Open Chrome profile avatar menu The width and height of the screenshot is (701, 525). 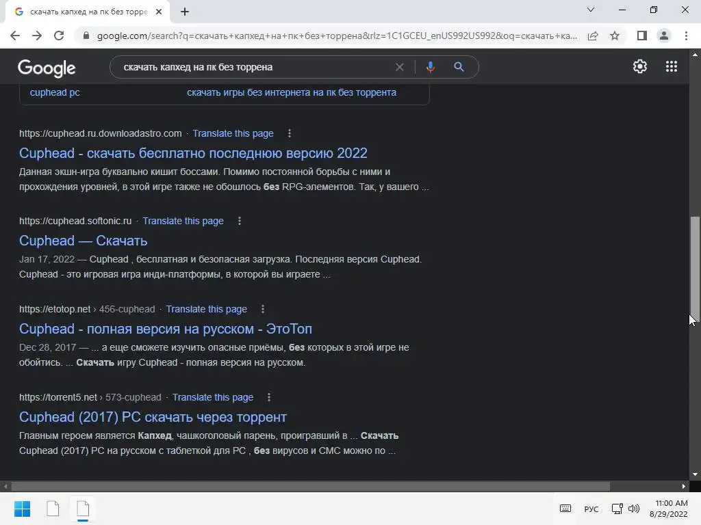tap(664, 36)
